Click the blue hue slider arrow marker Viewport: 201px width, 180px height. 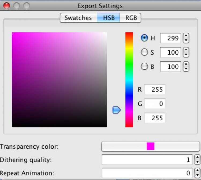tap(117, 110)
